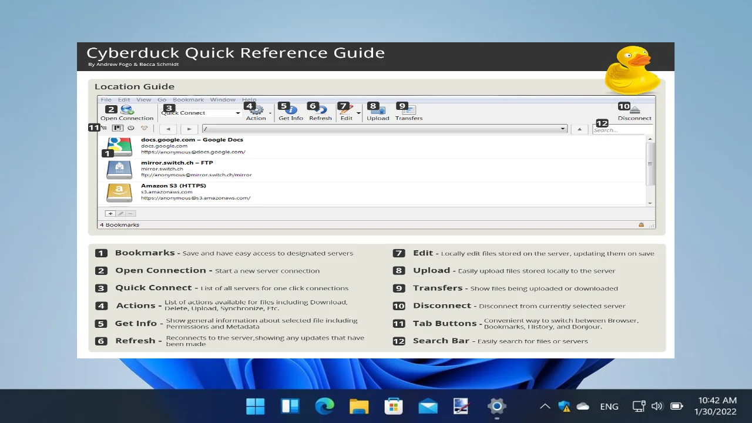Switch to the Bookmarks tab button
Screen dimensions: 752x423
click(117, 128)
